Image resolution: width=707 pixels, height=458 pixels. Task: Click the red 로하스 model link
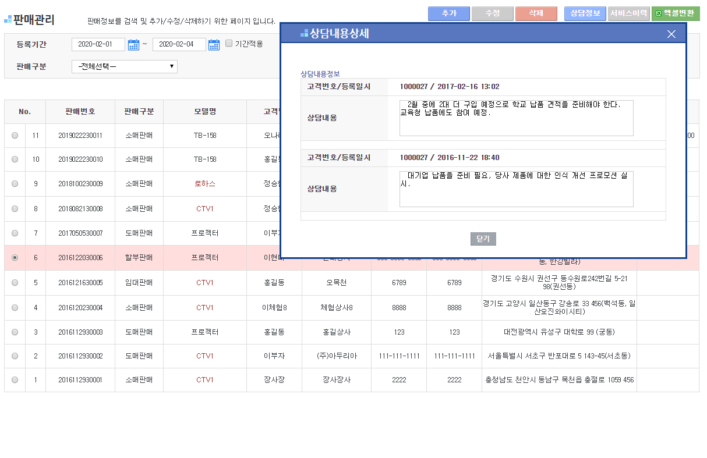click(x=204, y=184)
